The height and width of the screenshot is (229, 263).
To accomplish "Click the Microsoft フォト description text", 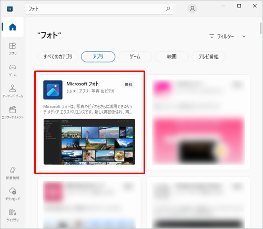I will coord(88,109).
